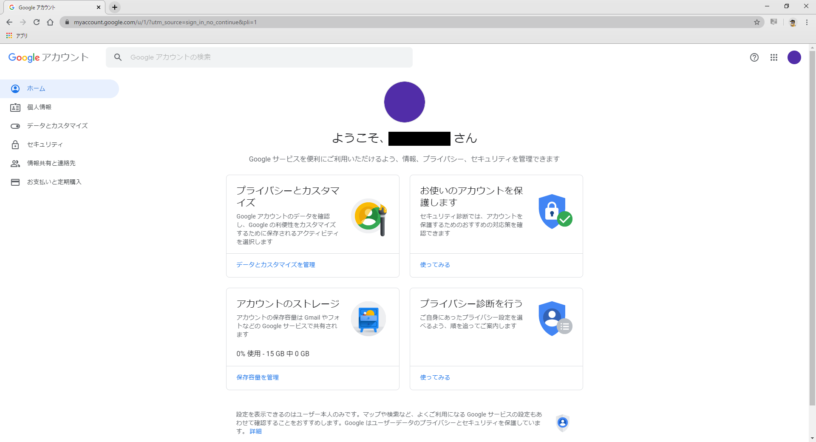Close the Google アカウント tab
Viewport: 816px width, 442px height.
click(x=99, y=7)
